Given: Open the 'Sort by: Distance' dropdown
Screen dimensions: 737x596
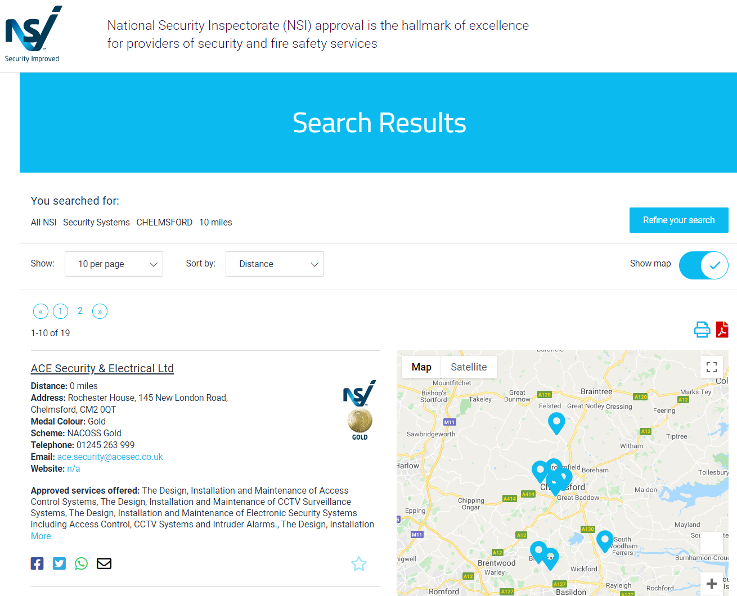Looking at the screenshot, I should [x=275, y=264].
